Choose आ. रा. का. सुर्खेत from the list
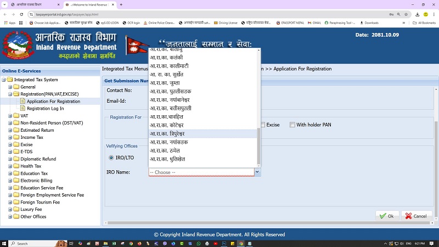The width and height of the screenshot is (439, 247). pyautogui.click(x=202, y=75)
